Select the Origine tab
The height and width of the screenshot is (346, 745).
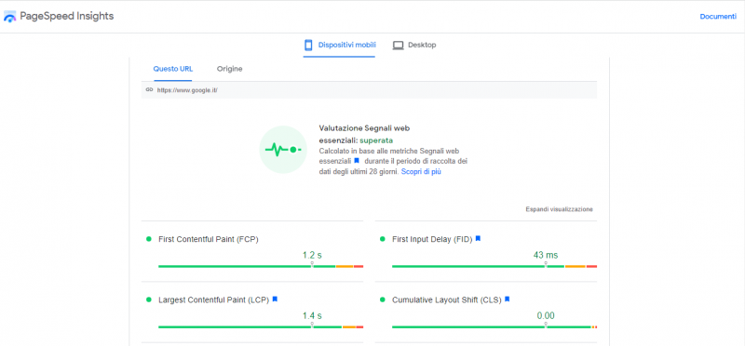[x=229, y=69]
